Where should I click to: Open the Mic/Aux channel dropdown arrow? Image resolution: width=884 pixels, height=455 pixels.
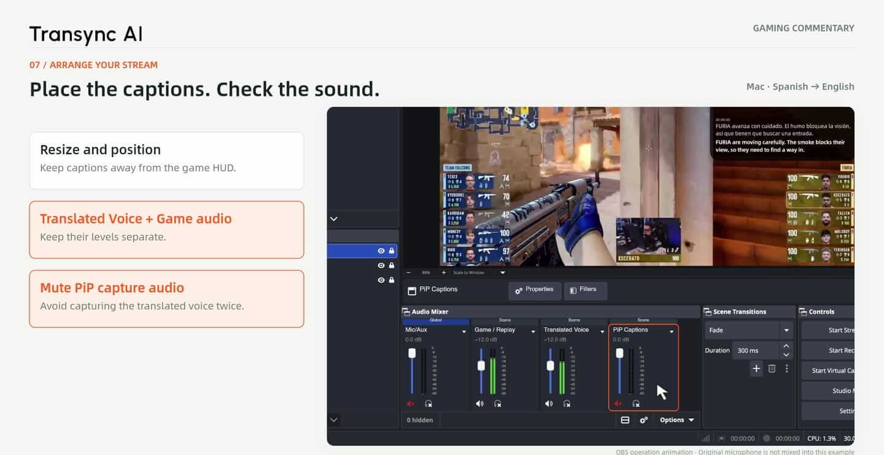(x=464, y=331)
